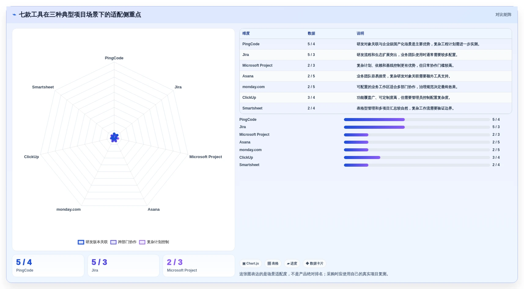Click Smartsheet in the table

click(252, 108)
